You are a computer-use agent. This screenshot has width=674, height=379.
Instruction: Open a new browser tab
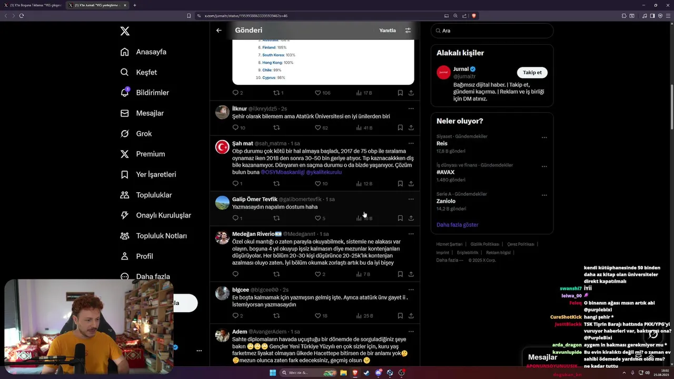135,5
